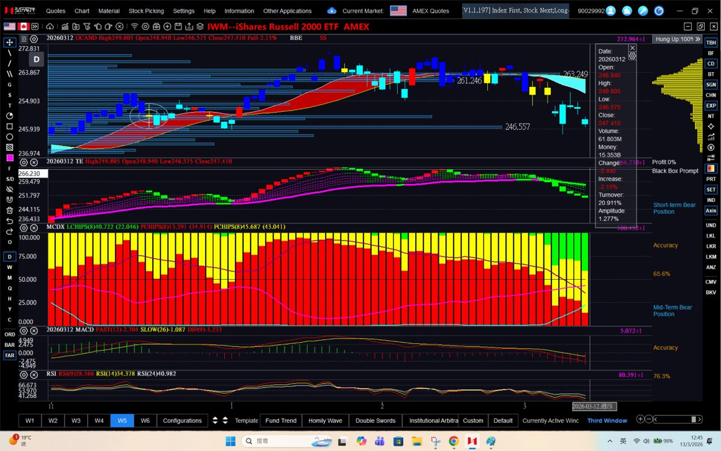This screenshot has width=721, height=451.
Task: Select the FAR button
Action: [10, 355]
